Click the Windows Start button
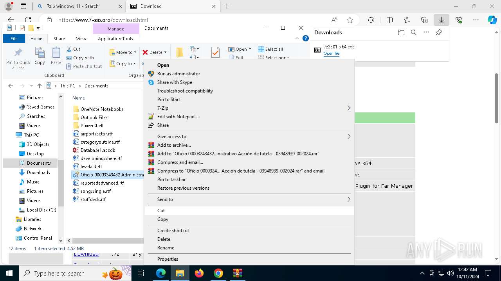501x281 pixels. [9, 273]
